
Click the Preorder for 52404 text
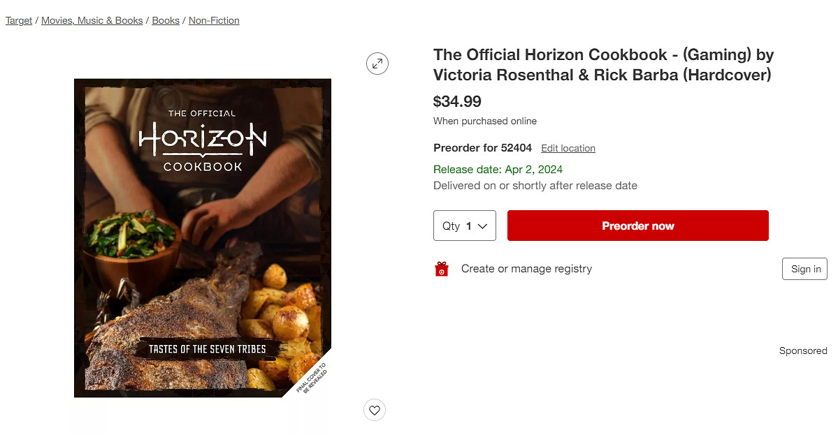click(482, 148)
